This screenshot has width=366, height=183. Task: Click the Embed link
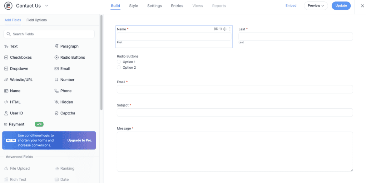click(291, 6)
